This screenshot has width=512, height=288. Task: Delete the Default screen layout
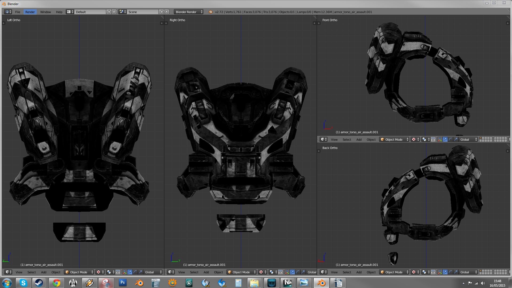tap(114, 12)
